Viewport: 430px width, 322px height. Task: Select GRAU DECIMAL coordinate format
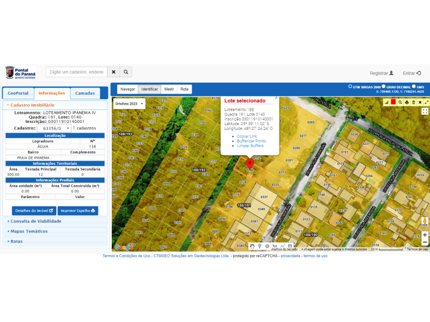(x=383, y=86)
